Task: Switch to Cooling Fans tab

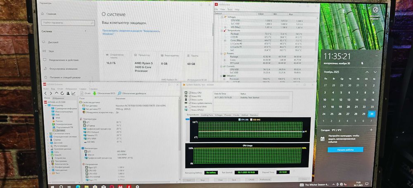Action: click(207, 115)
